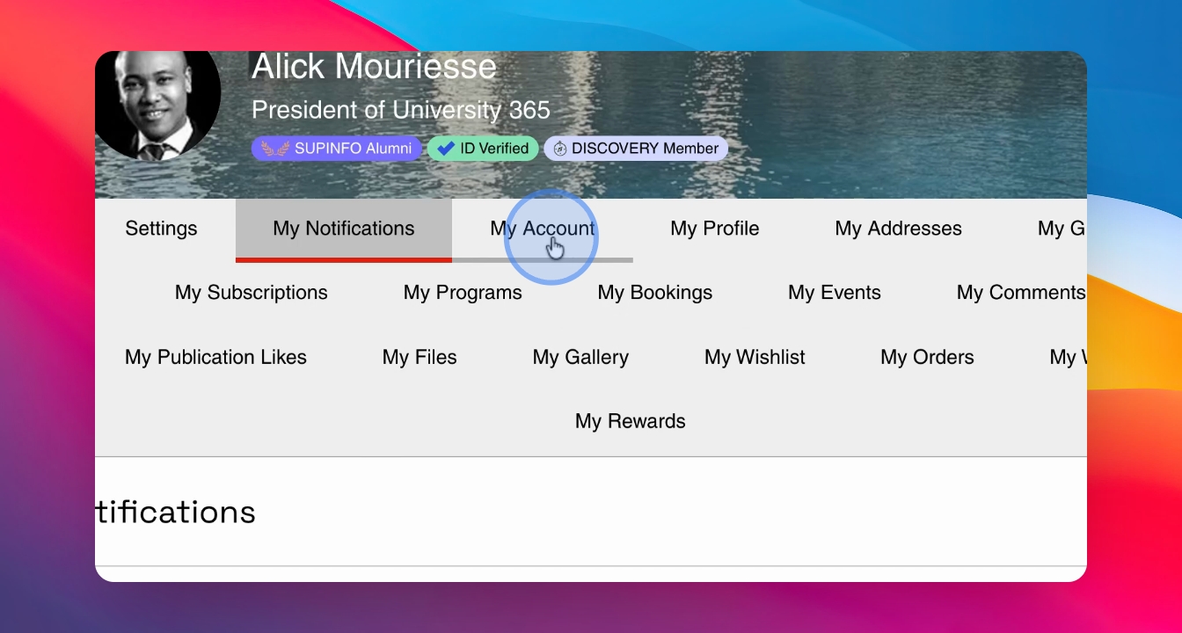Go to the My Addresses tab
Viewport: 1182px width, 633px height.
pos(899,229)
